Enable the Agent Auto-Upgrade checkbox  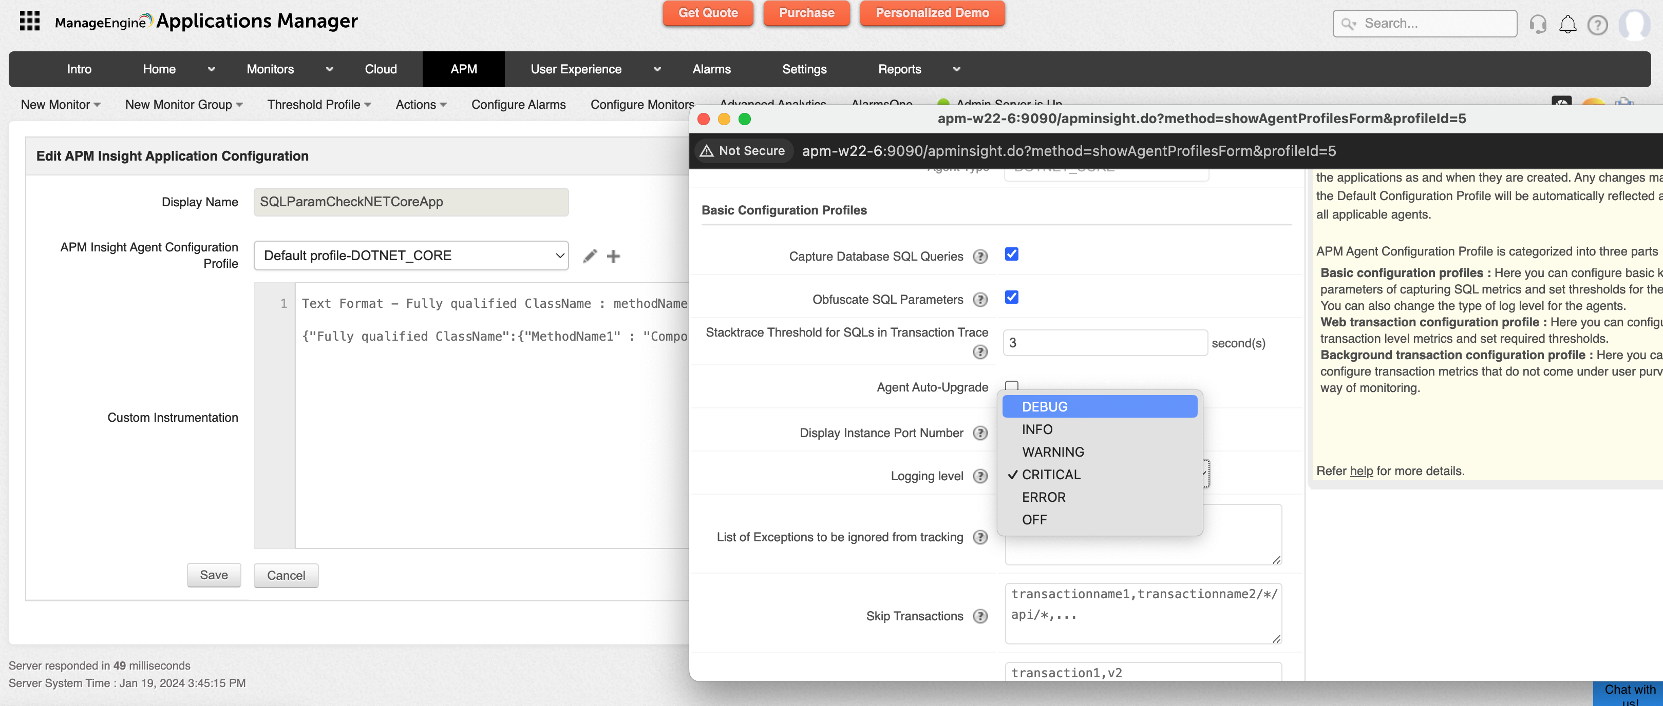[x=1012, y=386]
